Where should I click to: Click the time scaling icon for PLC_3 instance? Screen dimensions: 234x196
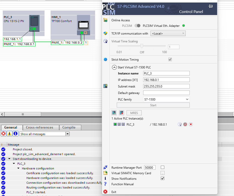pos(180,124)
